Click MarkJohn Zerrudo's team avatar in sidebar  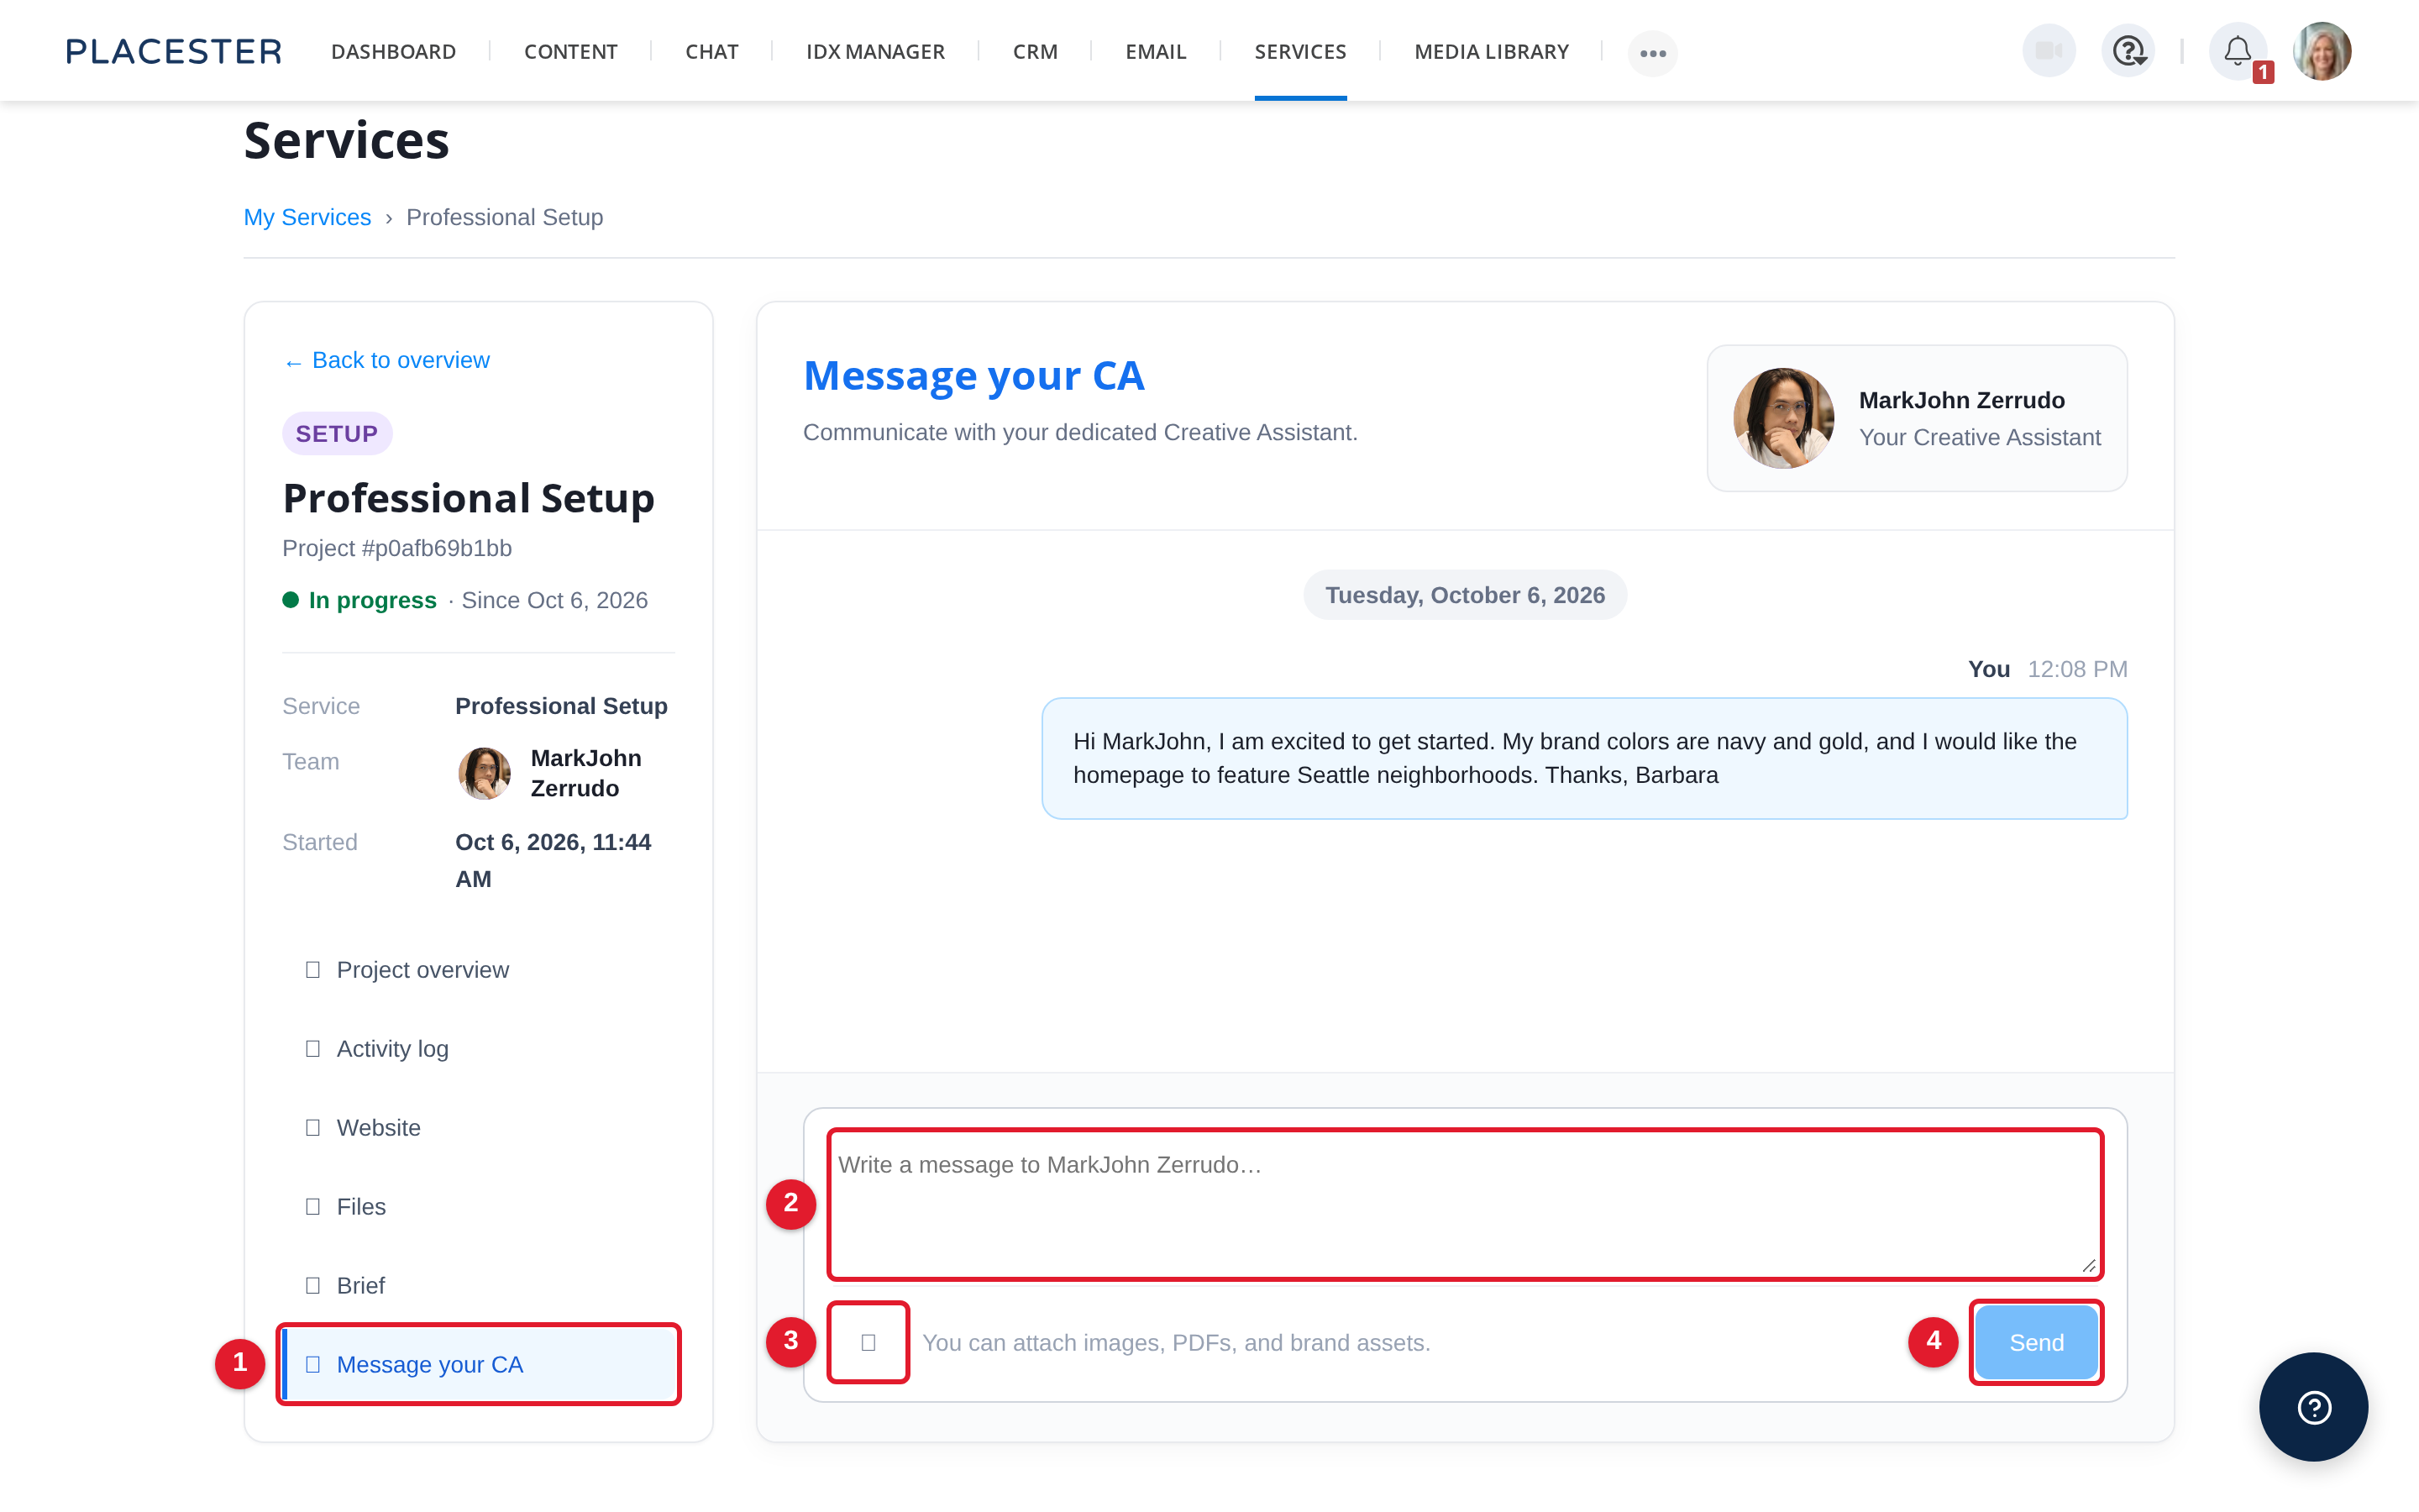(484, 773)
